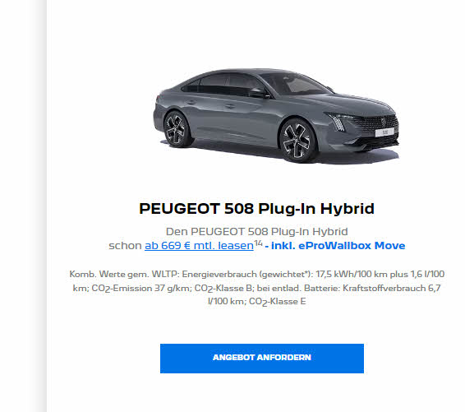This screenshot has height=412, width=465.
Task: Click the LED claw headlight
Action: 337,121
